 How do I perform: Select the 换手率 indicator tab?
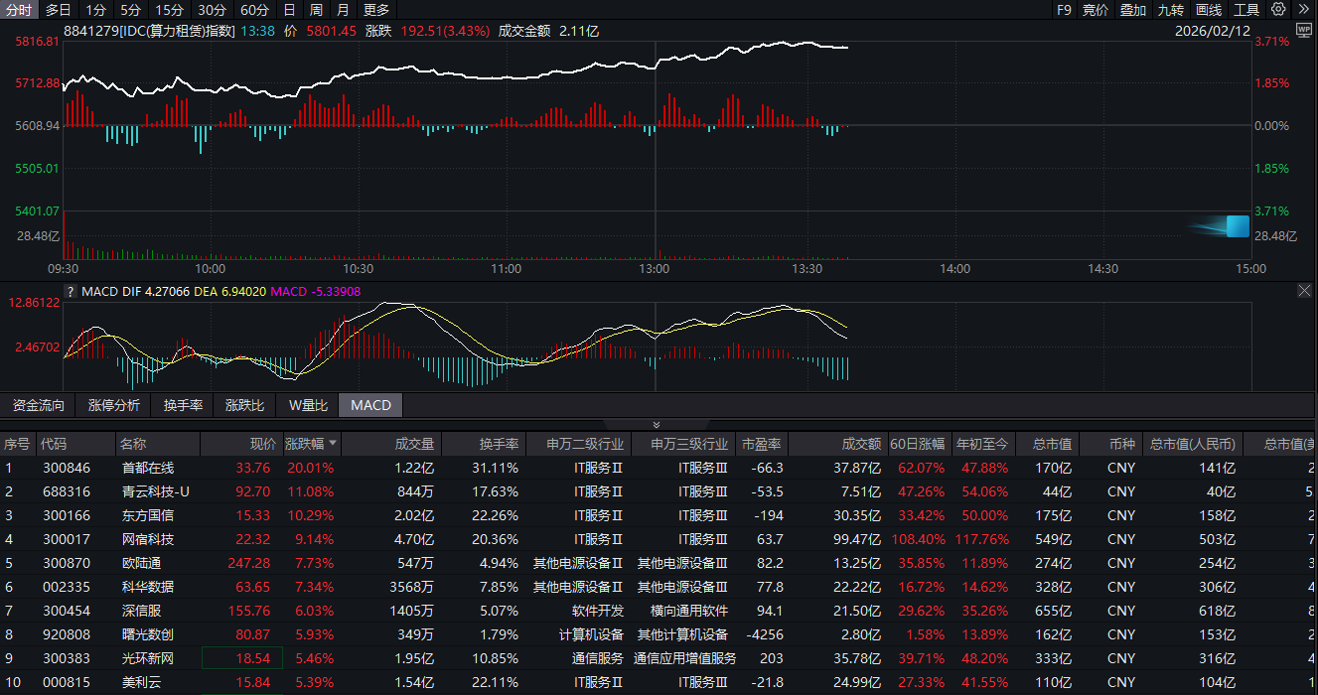(183, 405)
